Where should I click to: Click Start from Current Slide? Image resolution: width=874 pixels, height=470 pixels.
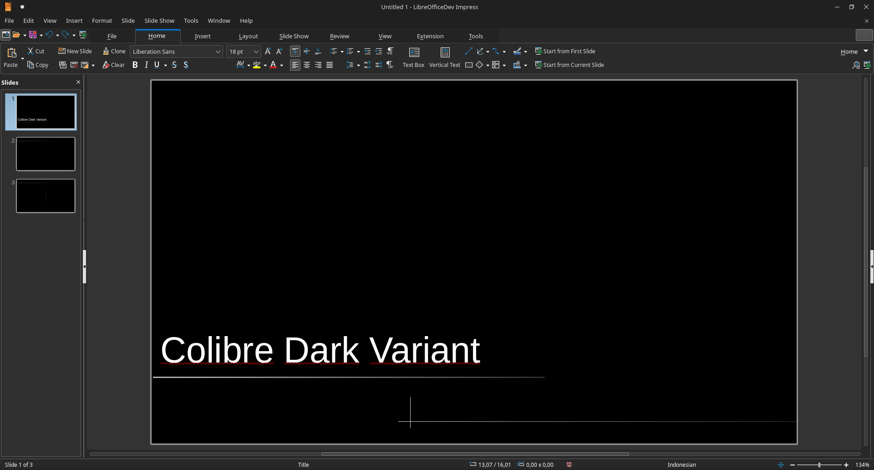coord(569,65)
